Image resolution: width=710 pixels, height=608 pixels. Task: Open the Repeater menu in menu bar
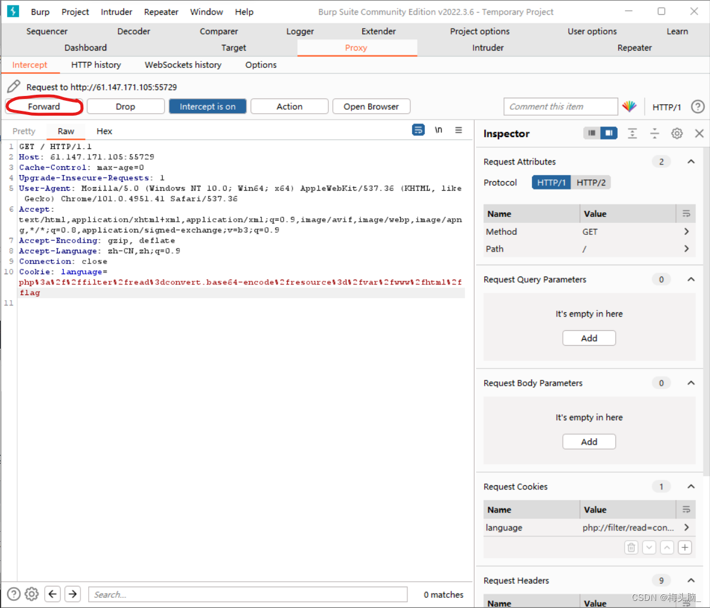coord(161,12)
